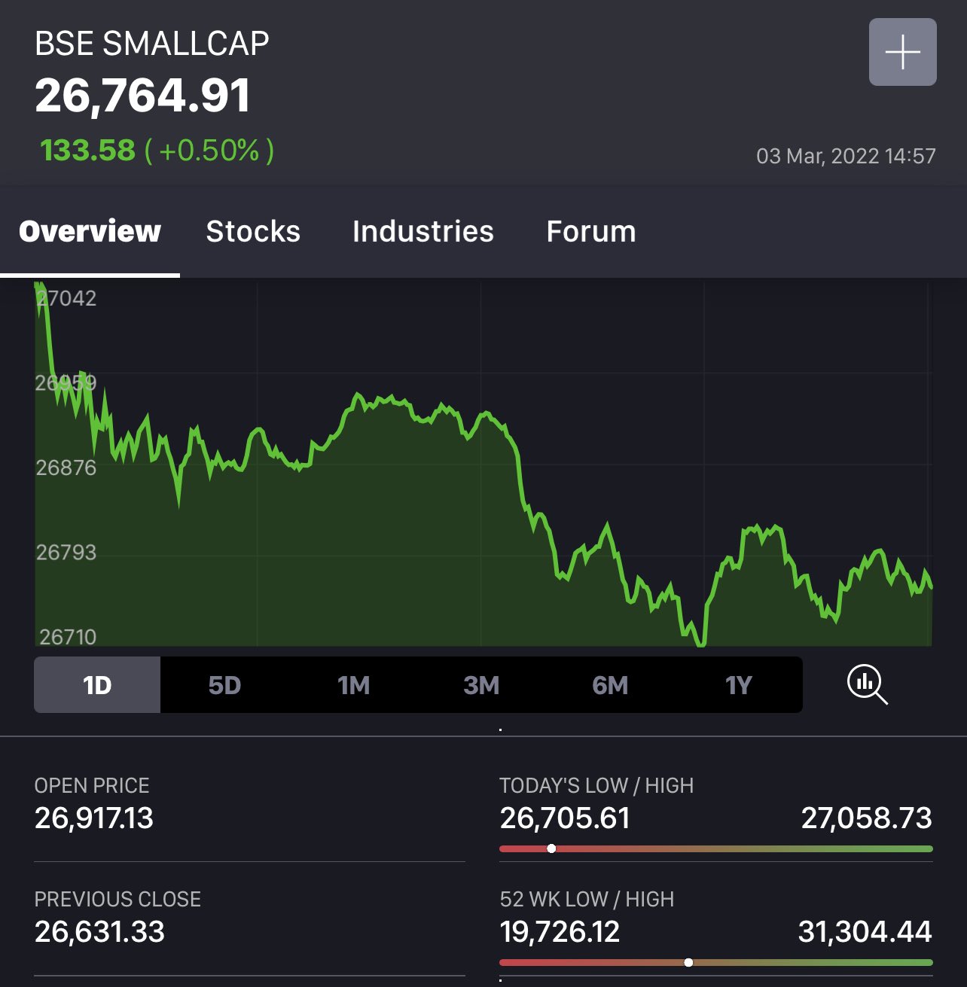Viewport: 967px width, 987px height.
Task: Open the Stocks tab
Action: 253,231
